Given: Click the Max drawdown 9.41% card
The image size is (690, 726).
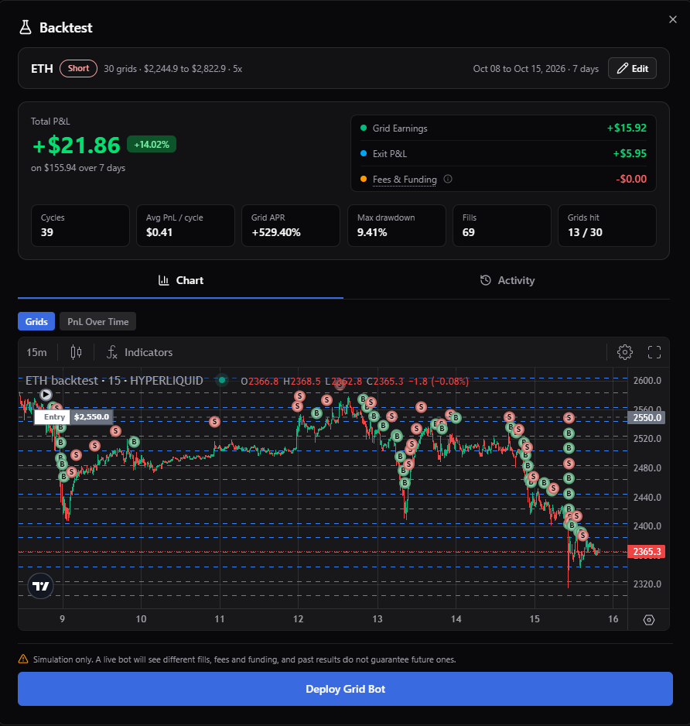Looking at the screenshot, I should [396, 225].
